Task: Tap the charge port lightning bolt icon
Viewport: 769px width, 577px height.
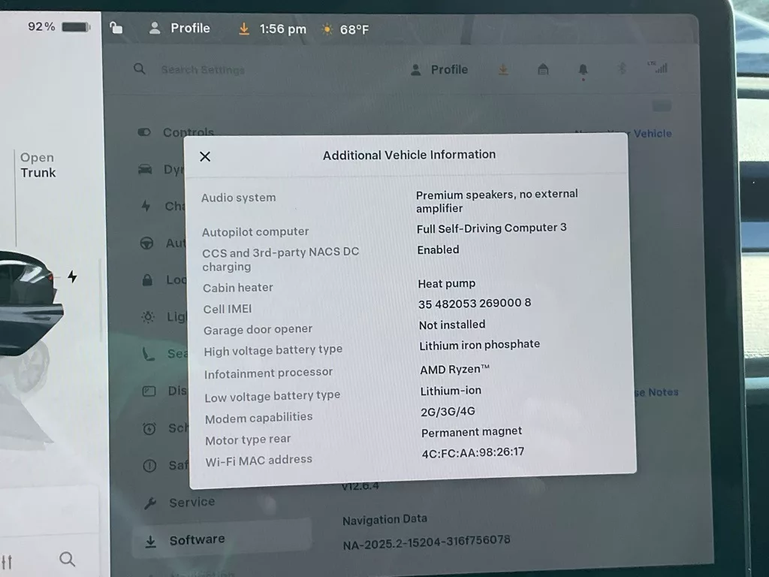Action: (x=72, y=276)
